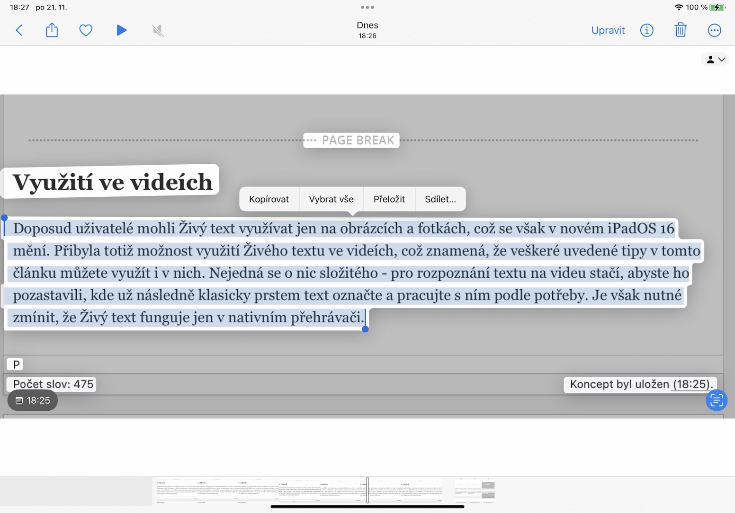Tap the 'P' paragraph tag label

16,364
